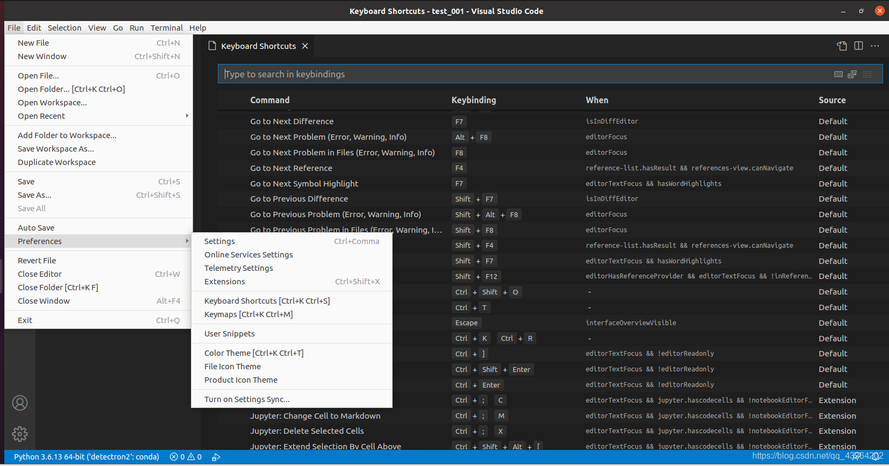Open the Terminal menu
The image size is (889, 466).
coord(167,28)
